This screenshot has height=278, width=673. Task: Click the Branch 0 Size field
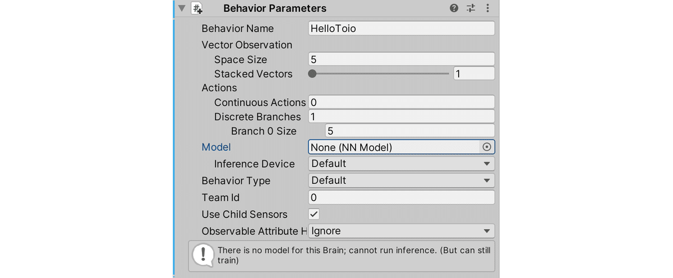[x=409, y=131]
